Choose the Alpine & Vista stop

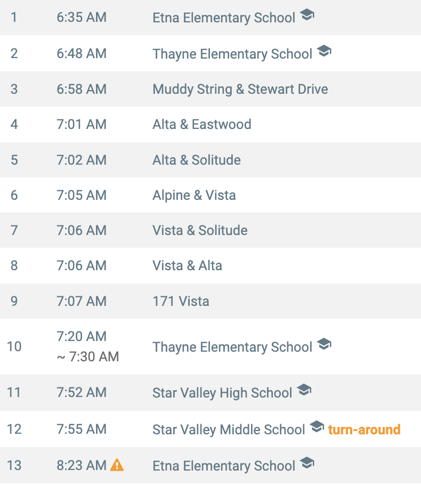click(194, 195)
